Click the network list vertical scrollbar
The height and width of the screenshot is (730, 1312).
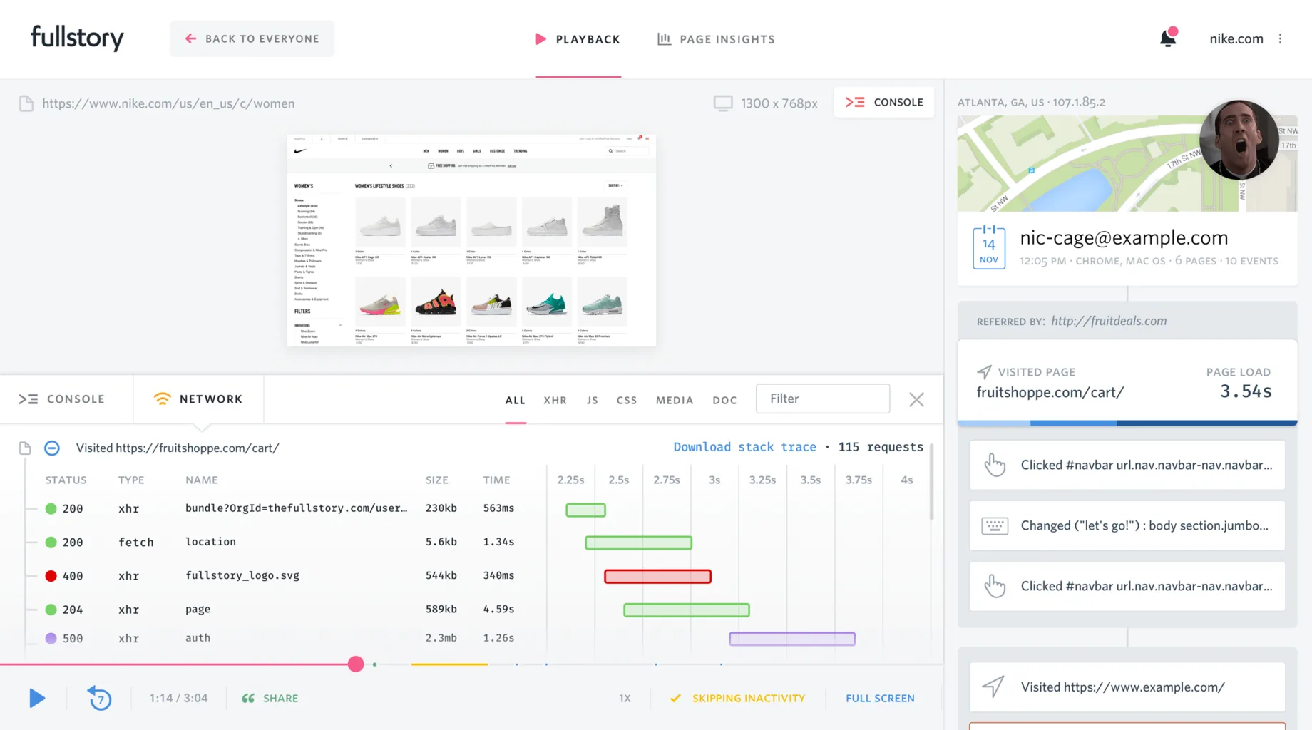pyautogui.click(x=931, y=481)
